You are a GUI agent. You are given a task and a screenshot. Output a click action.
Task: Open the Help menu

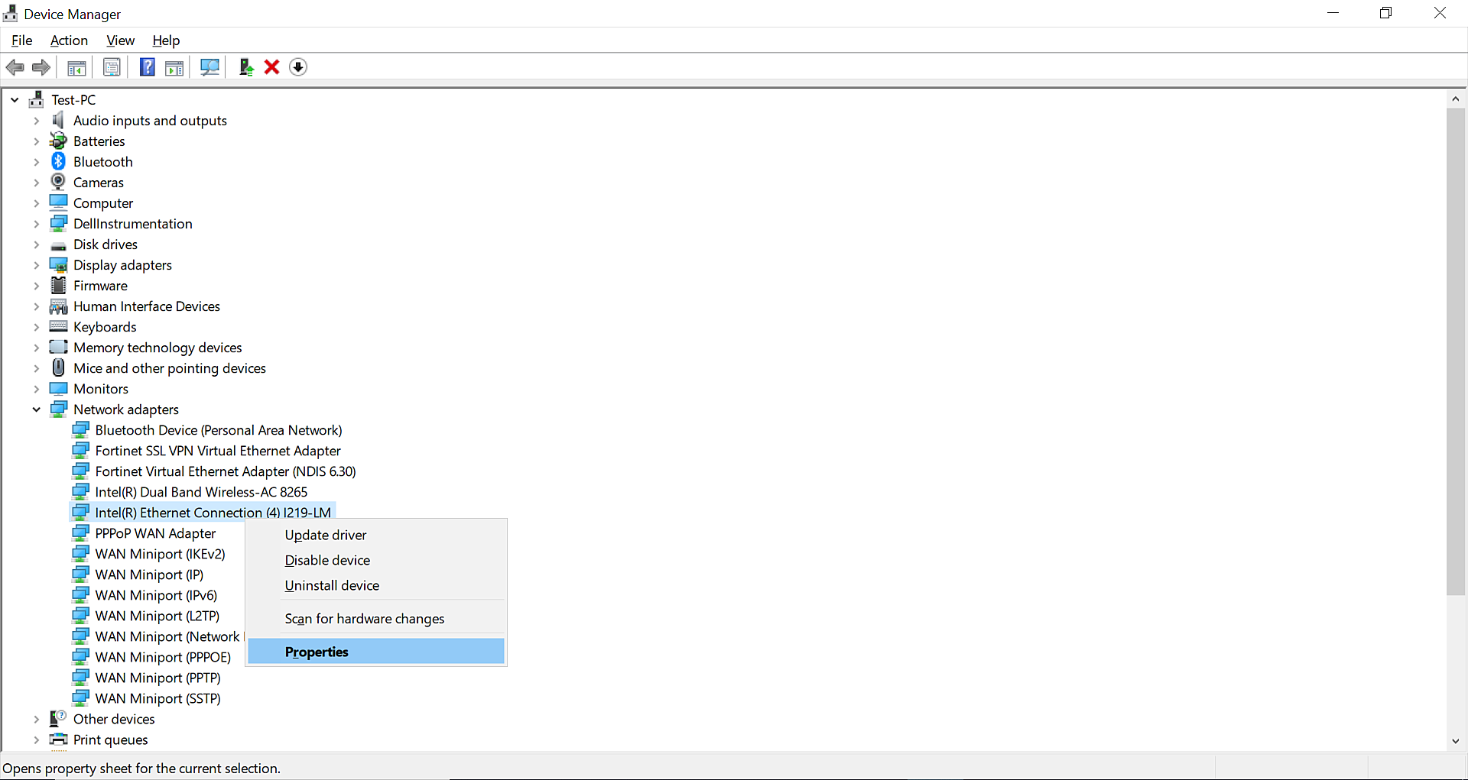point(166,40)
